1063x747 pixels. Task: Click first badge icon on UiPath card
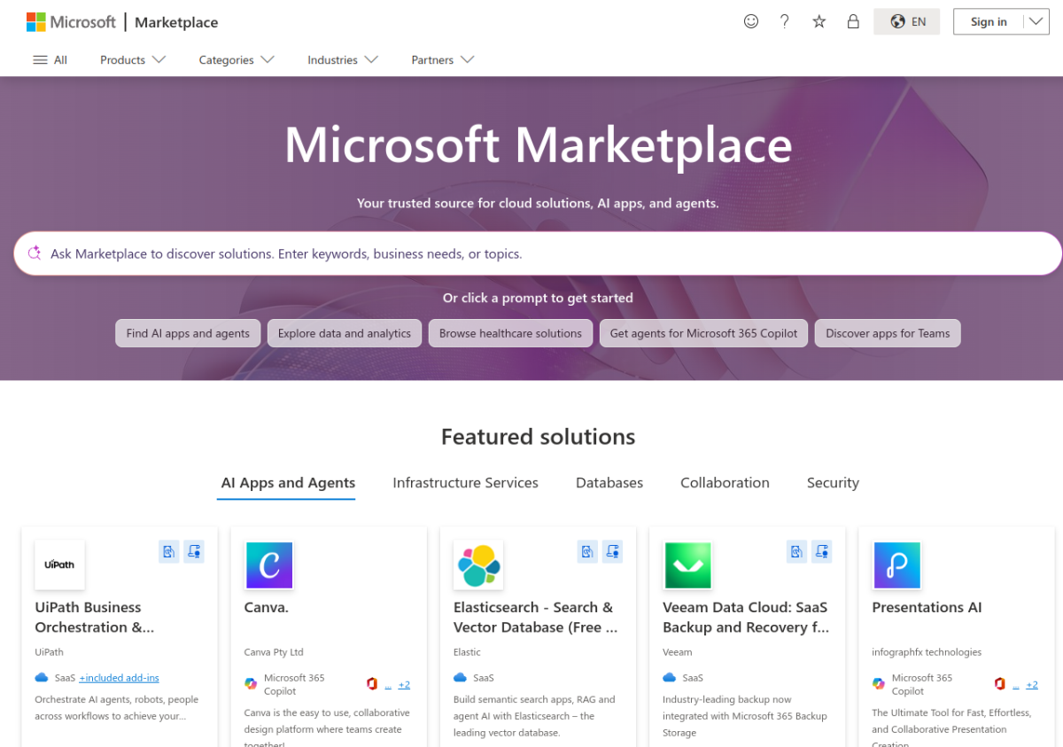169,551
